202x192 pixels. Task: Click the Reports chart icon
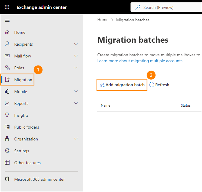point(7,103)
